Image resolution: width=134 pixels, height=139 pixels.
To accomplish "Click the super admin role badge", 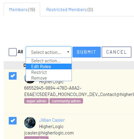I will coord(36,101).
